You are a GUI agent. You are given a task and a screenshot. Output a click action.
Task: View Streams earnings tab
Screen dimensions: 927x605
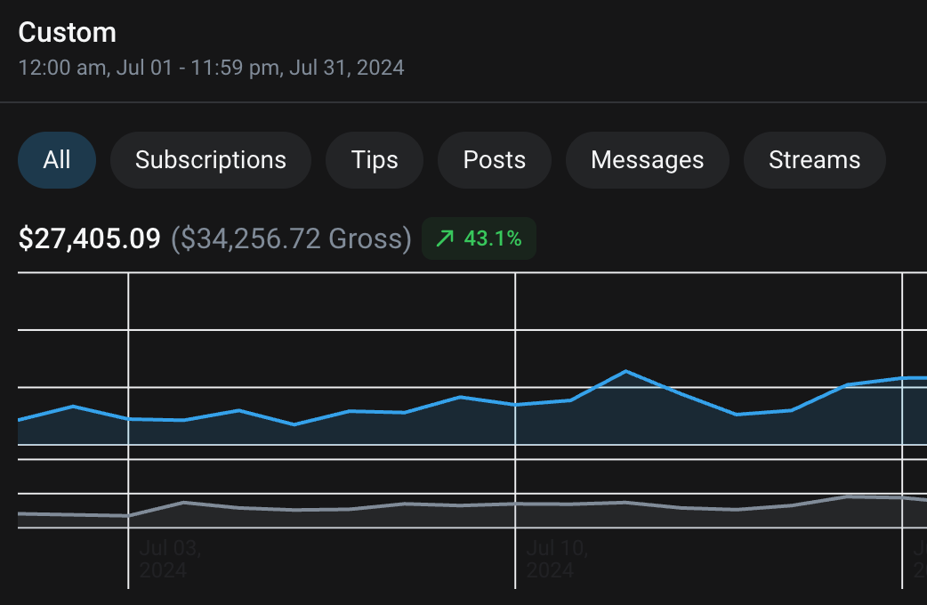pyautogui.click(x=814, y=160)
